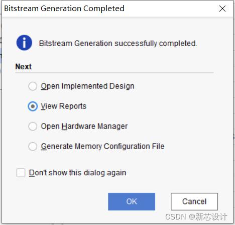Click the Open Hardware Manager label text
The image size is (235, 225).
[x=84, y=126]
